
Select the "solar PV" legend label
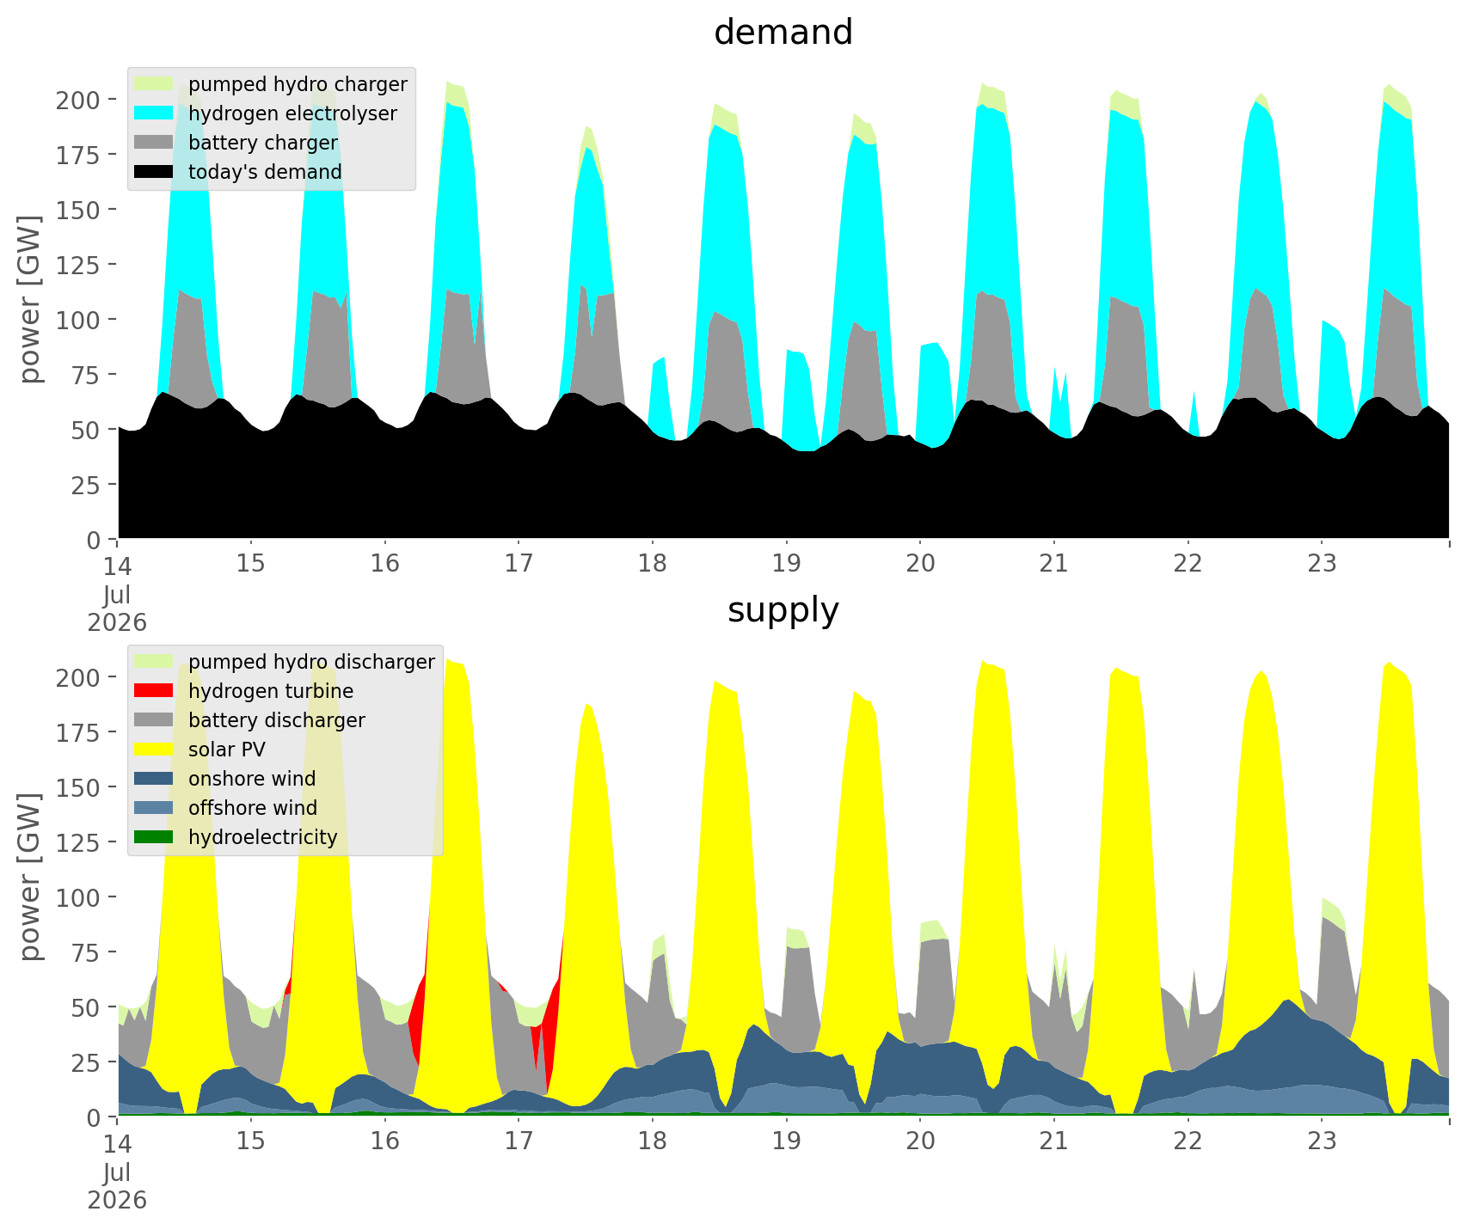[x=227, y=750]
